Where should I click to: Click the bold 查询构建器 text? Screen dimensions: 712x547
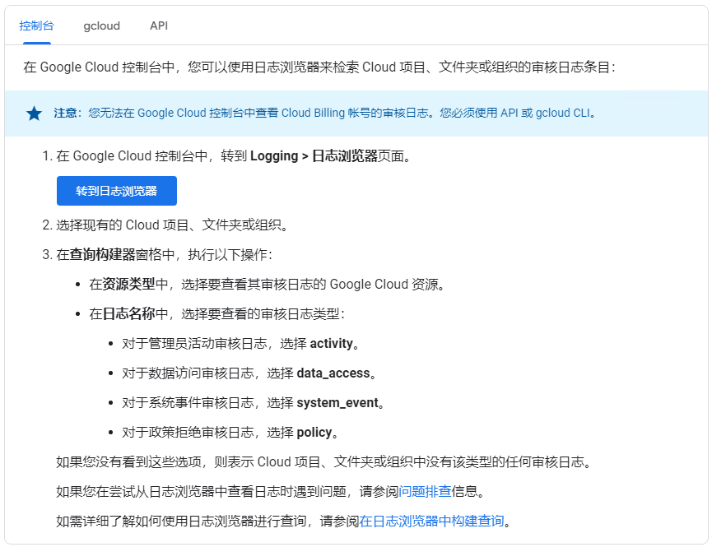pyautogui.click(x=103, y=255)
